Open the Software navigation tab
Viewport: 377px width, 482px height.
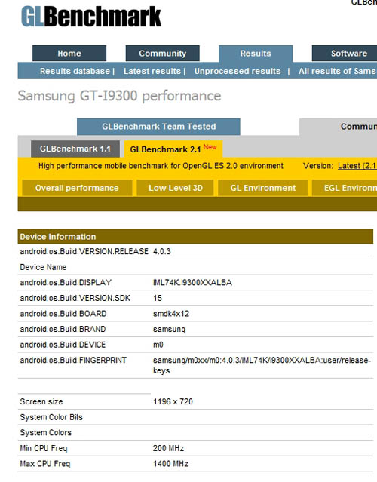pos(345,54)
